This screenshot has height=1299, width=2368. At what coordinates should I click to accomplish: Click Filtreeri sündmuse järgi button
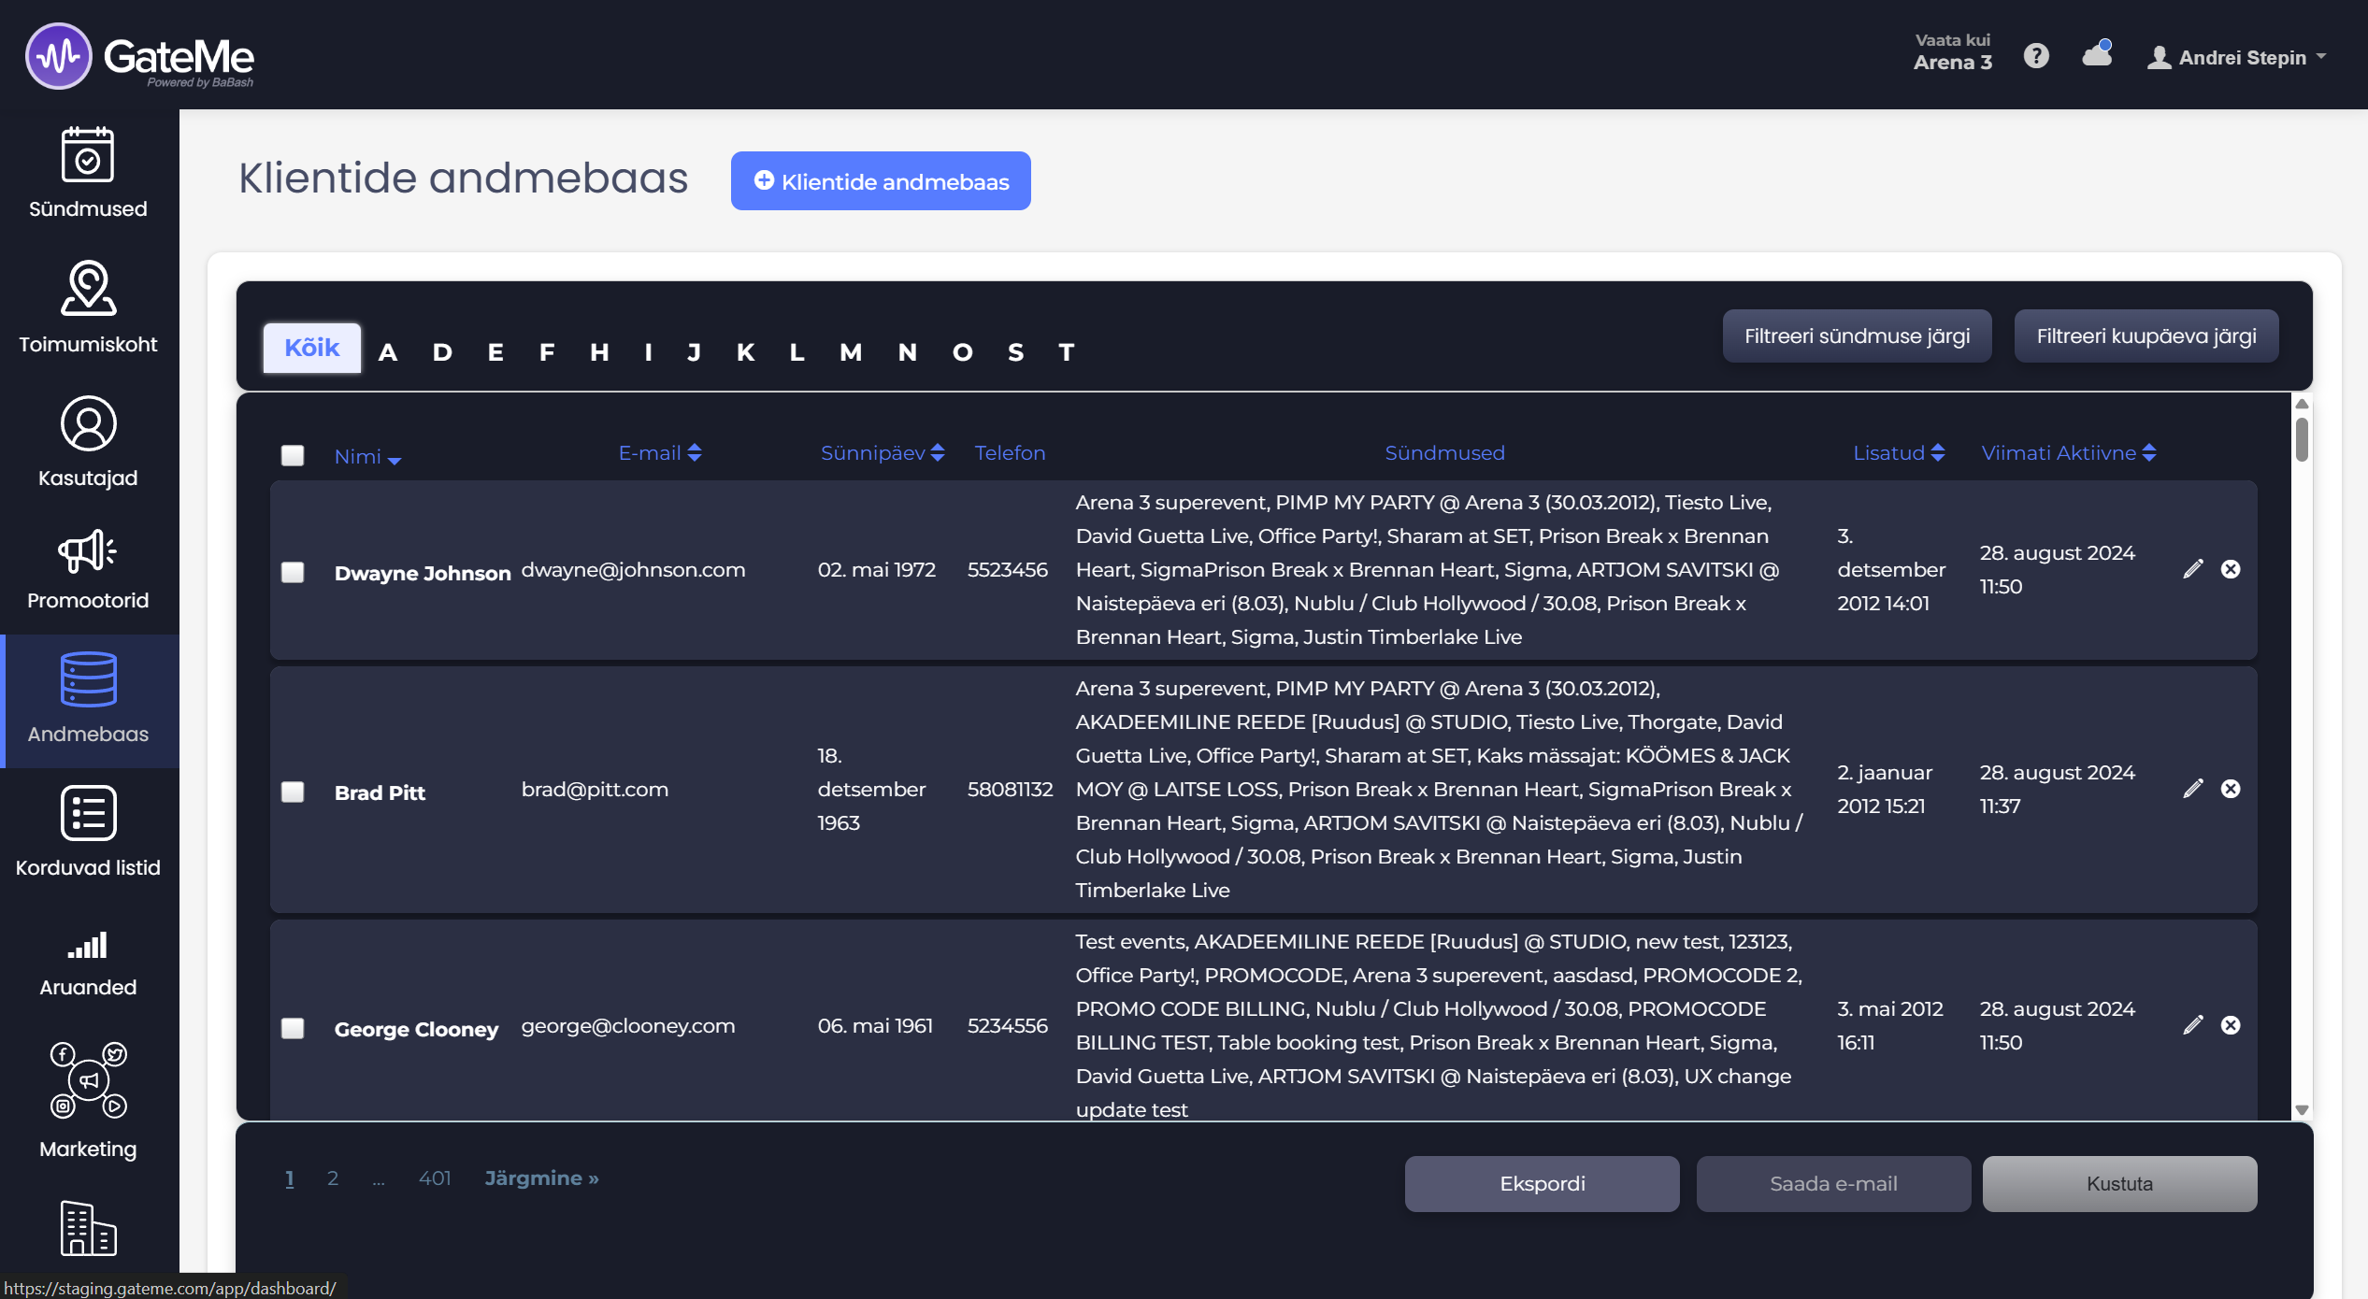1857,336
